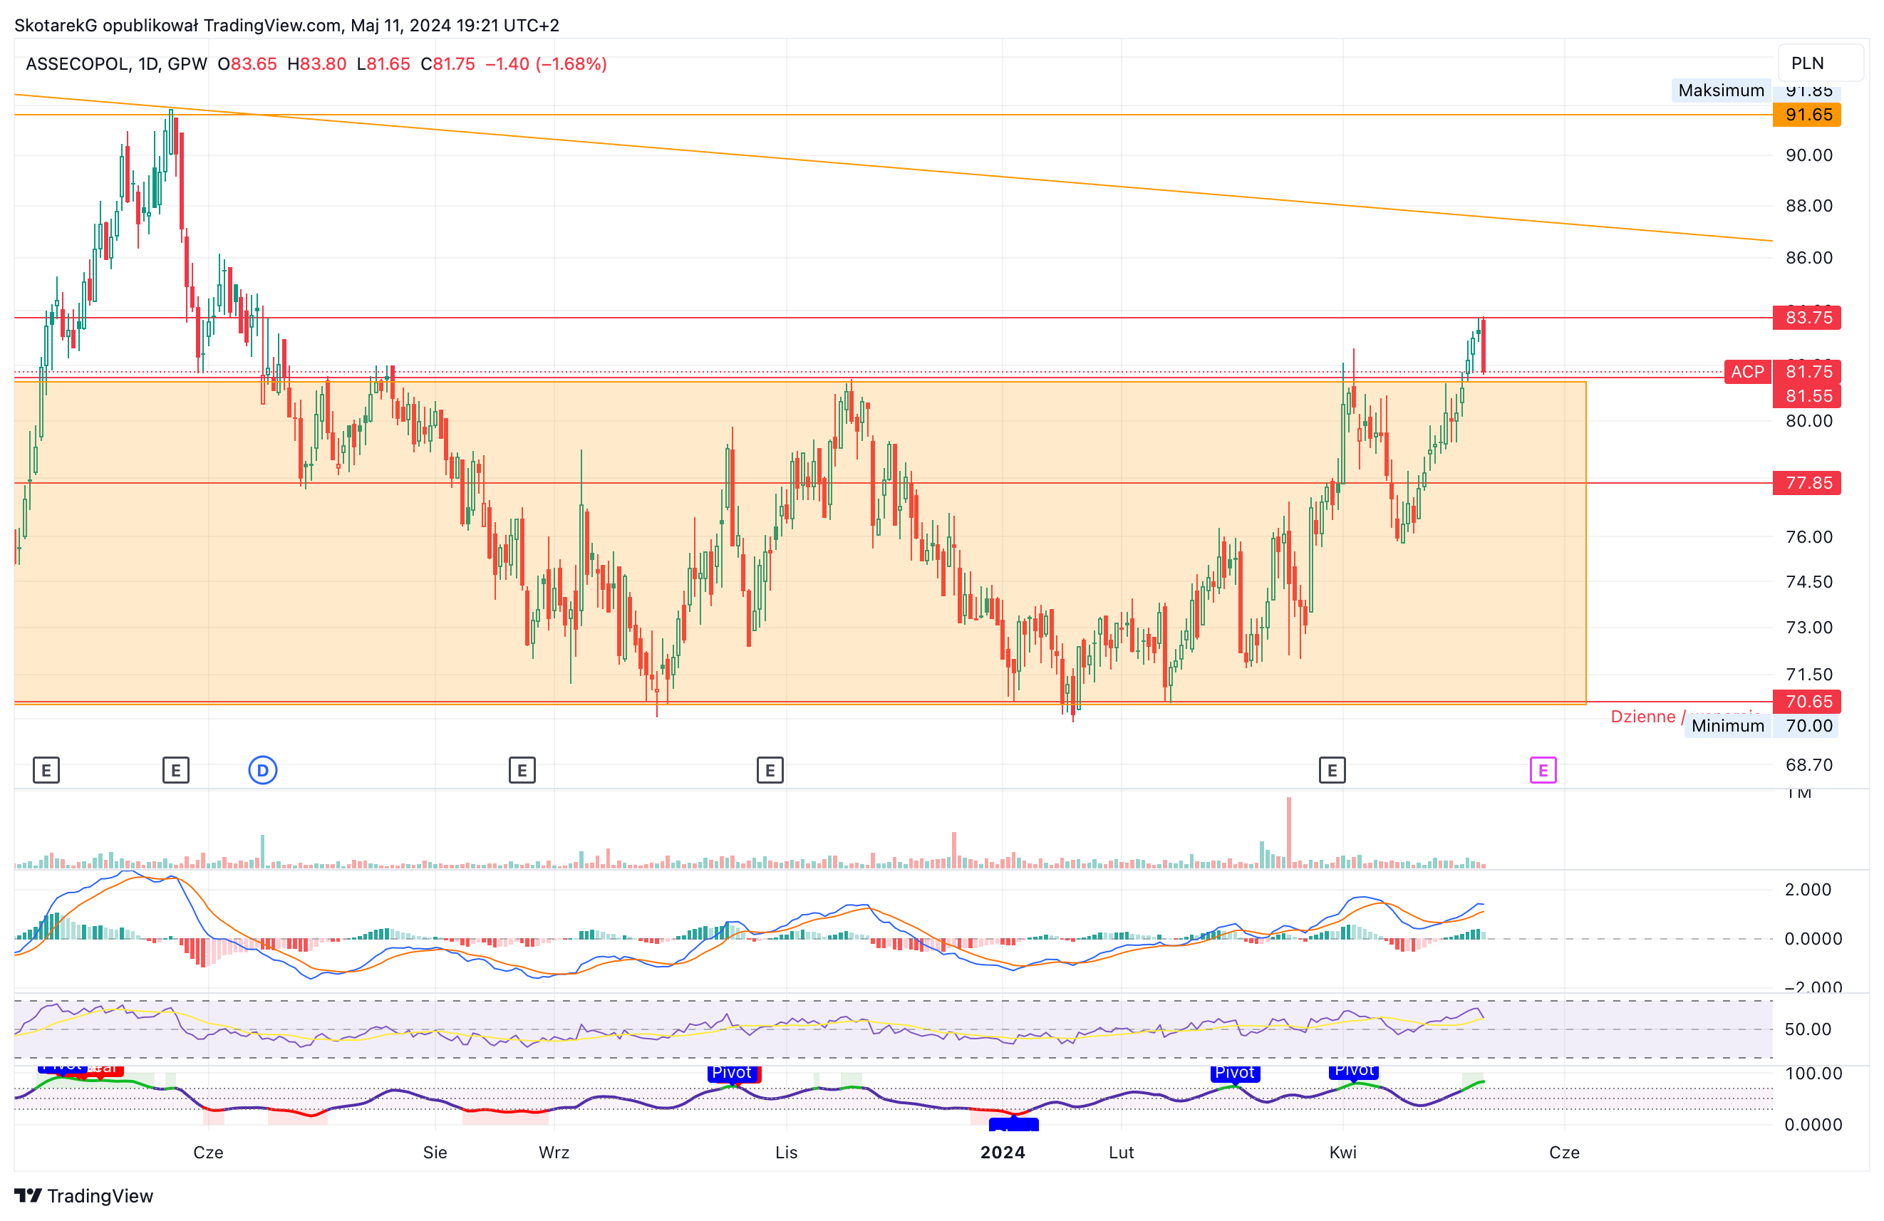Click the Pivot label right of Kwi
Viewport: 1884px width, 1221px height.
[1354, 1071]
